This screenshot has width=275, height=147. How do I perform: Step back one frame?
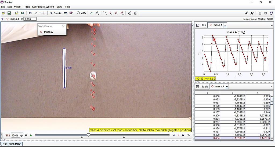pos(174,135)
